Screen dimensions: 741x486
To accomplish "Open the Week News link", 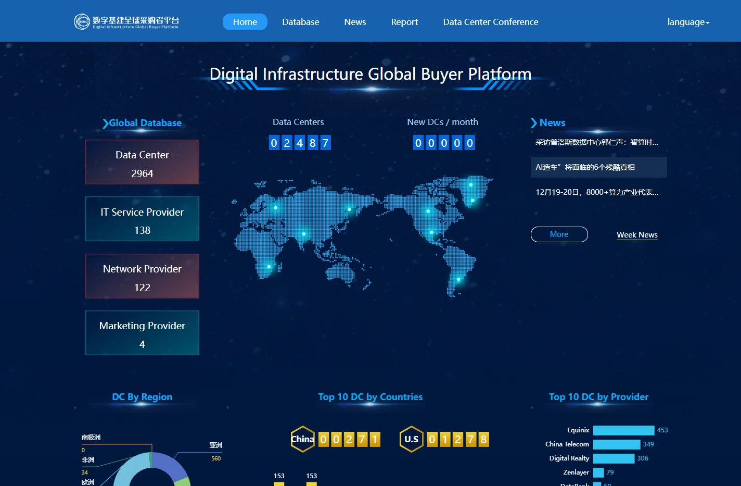I will pos(637,235).
